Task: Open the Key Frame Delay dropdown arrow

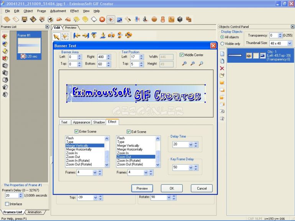Action: click(x=191, y=167)
